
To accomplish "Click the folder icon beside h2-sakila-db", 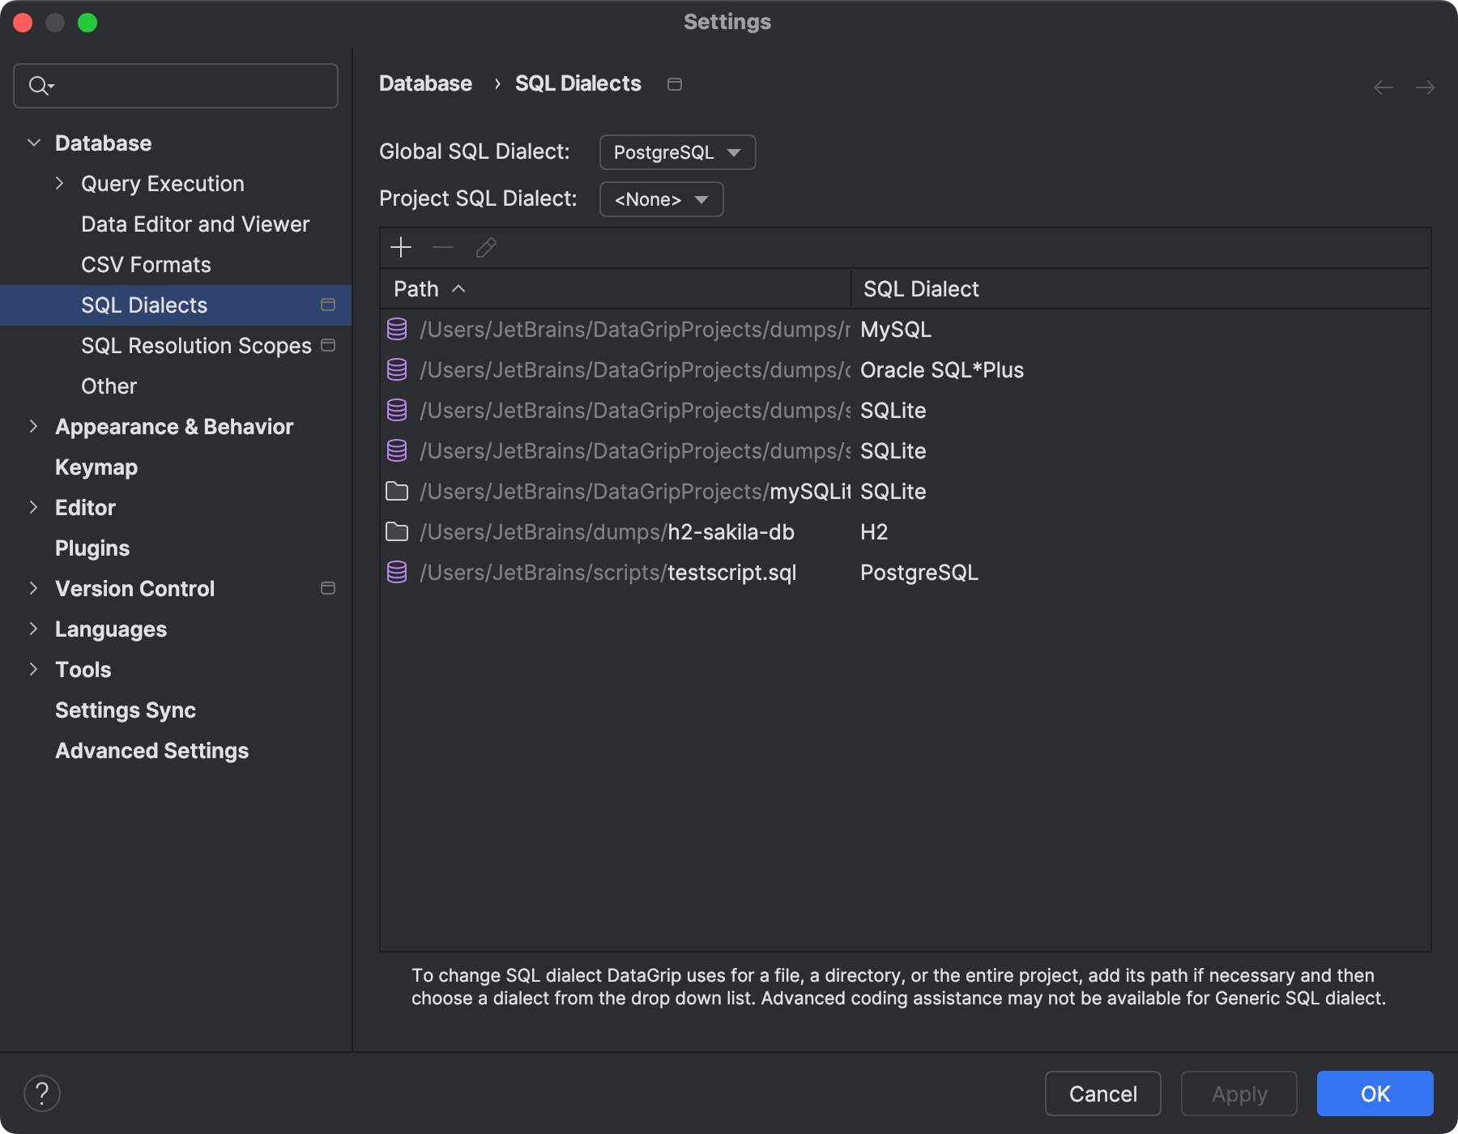I will point(397,531).
